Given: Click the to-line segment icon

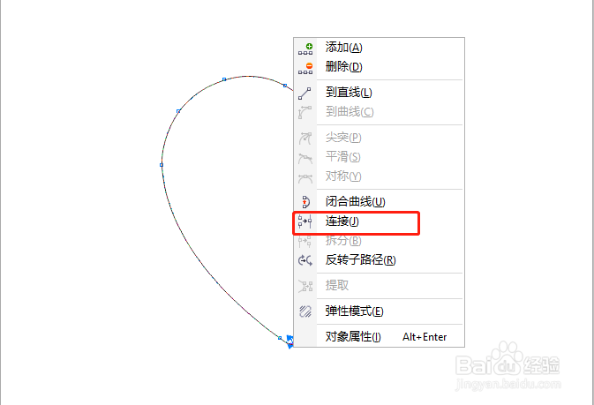Looking at the screenshot, I should [x=305, y=94].
